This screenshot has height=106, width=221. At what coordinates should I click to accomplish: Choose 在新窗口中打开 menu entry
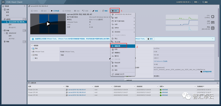coord(123,74)
